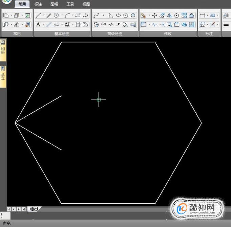Select the Shaft/hole drawing tool
This screenshot has height=227, width=231.
[x=133, y=24]
